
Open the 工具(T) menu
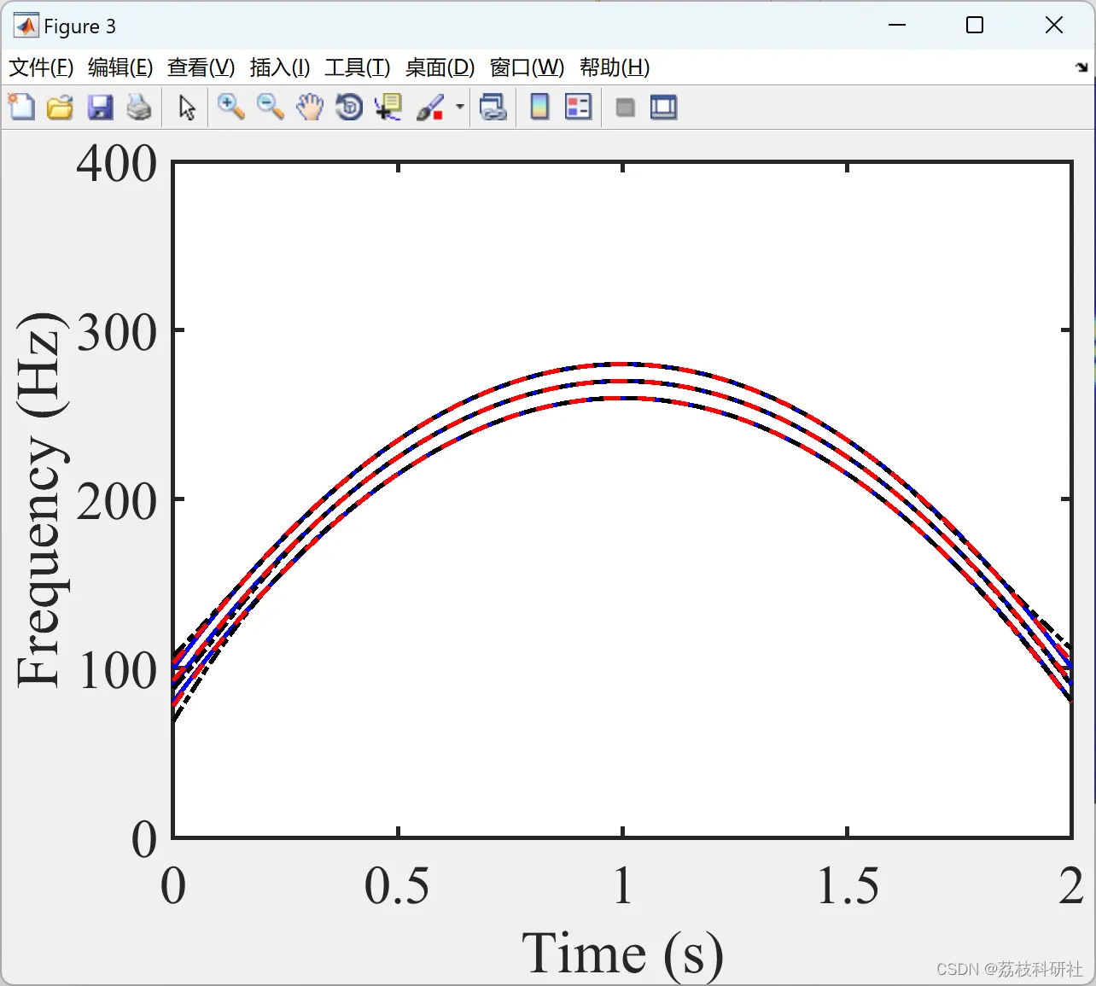coord(357,67)
